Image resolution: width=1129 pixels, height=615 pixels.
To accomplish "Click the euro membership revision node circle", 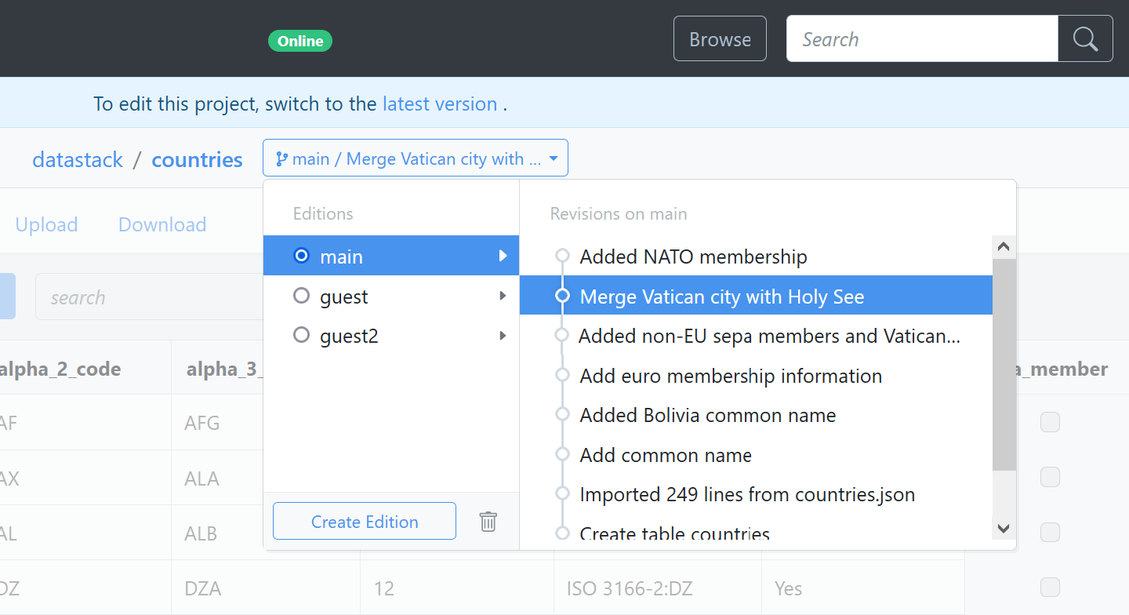I will (562, 376).
